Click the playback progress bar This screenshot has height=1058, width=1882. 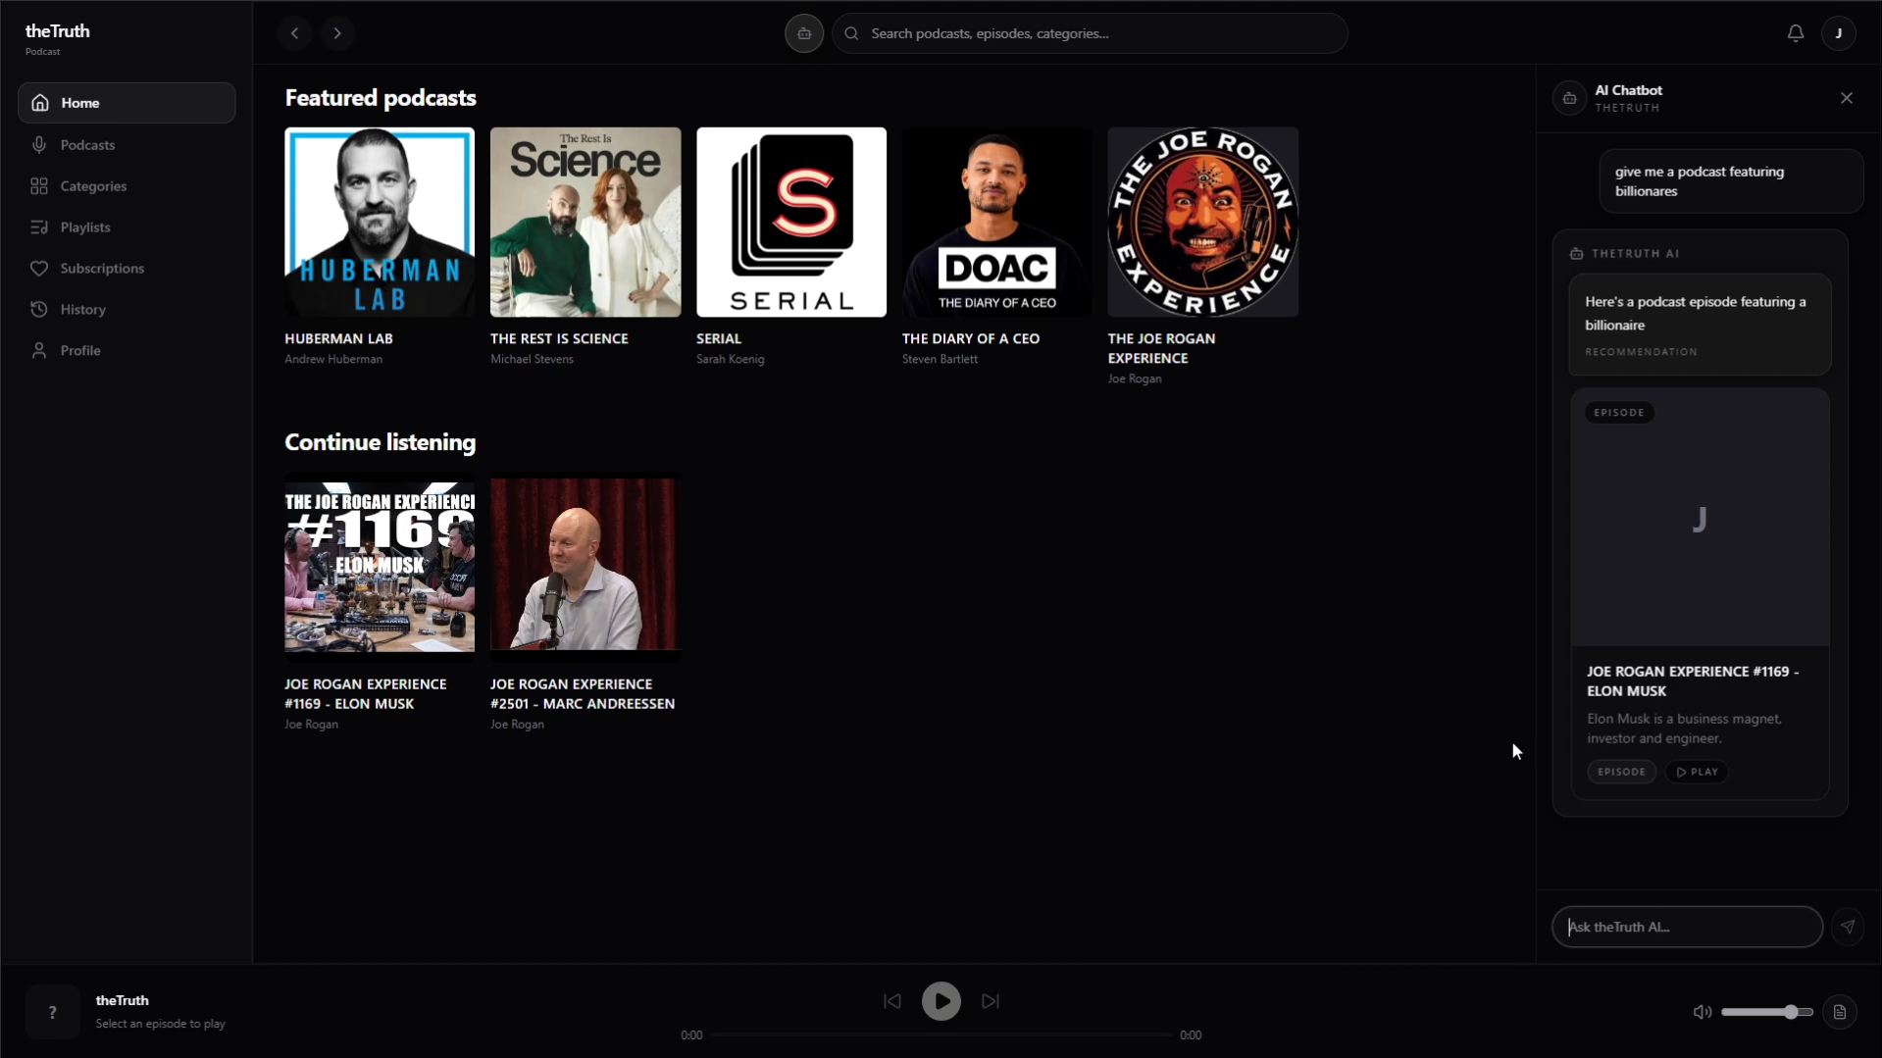(x=941, y=1034)
